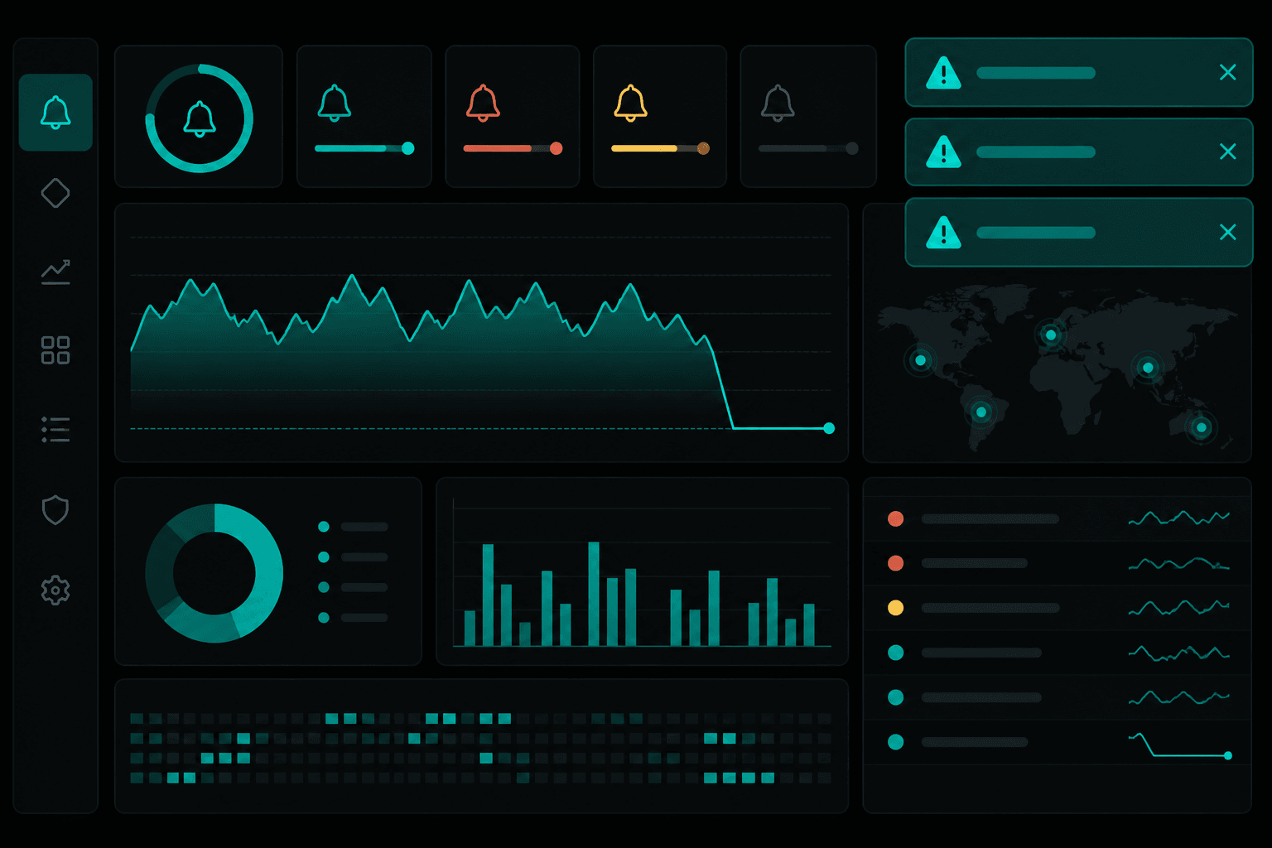Image resolution: width=1272 pixels, height=848 pixels.
Task: Select the North America marker on the map
Action: tap(920, 360)
